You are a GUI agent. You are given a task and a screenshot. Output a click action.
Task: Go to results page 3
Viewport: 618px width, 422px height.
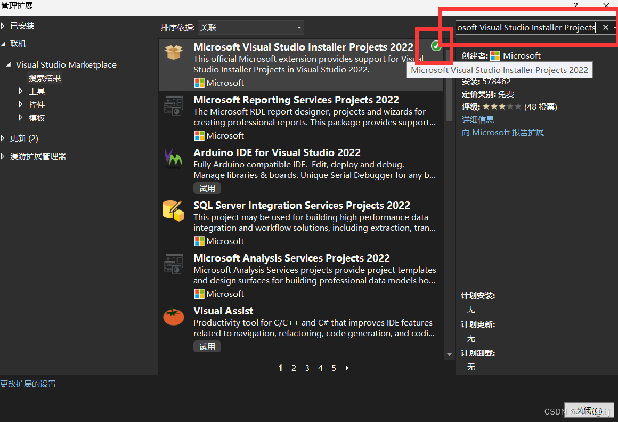click(307, 368)
